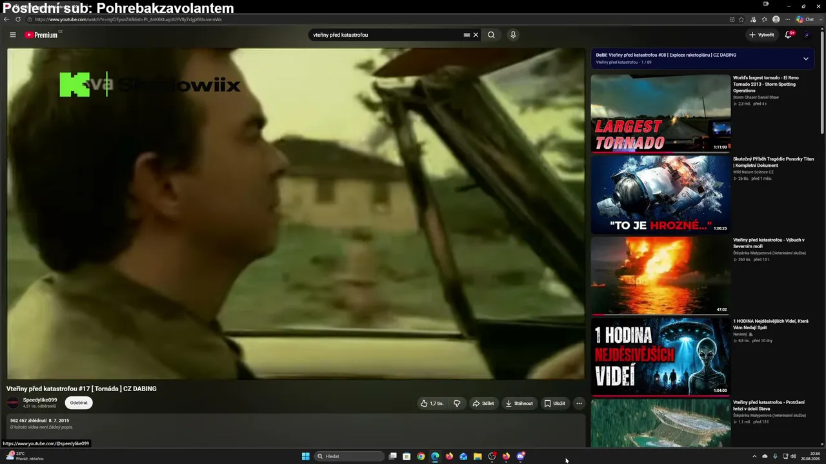
Task: Expand the playlist panel chevron
Action: point(805,59)
